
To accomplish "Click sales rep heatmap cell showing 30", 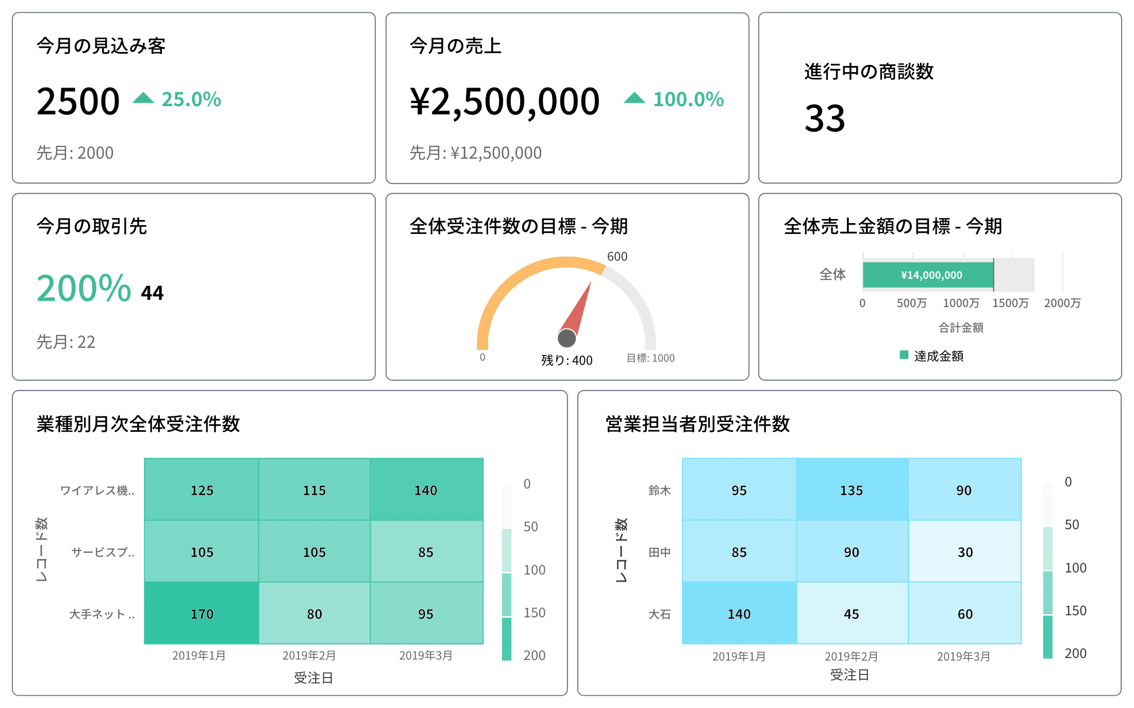I will [964, 551].
